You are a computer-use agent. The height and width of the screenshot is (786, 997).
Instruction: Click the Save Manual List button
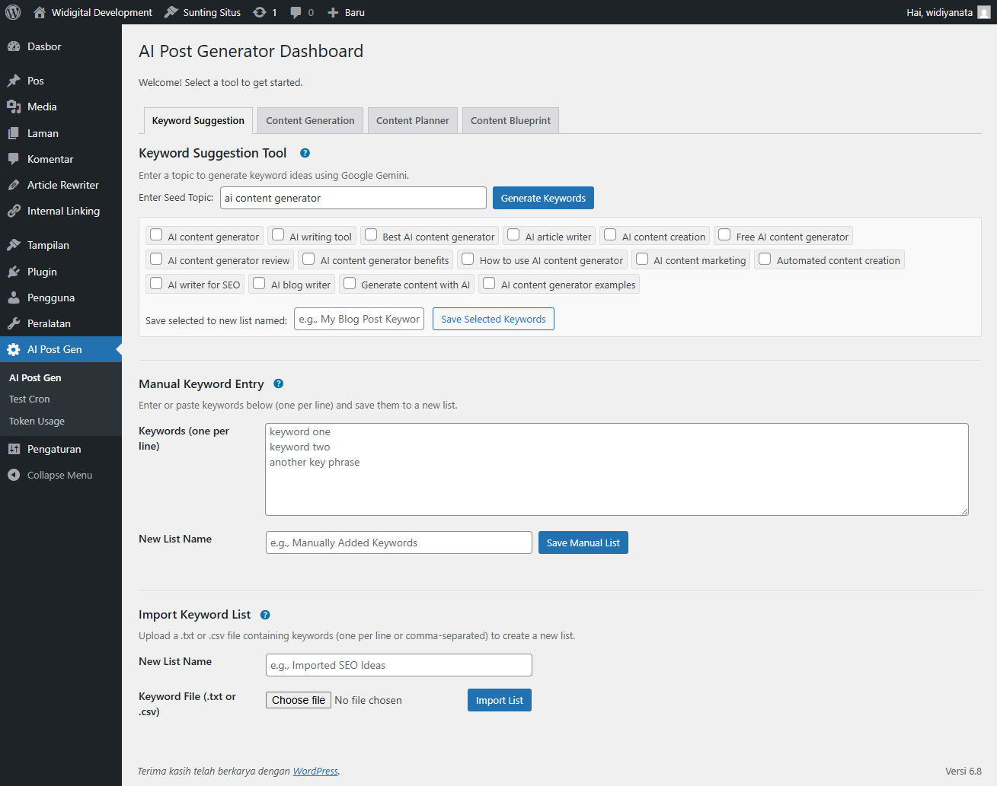[x=583, y=543]
